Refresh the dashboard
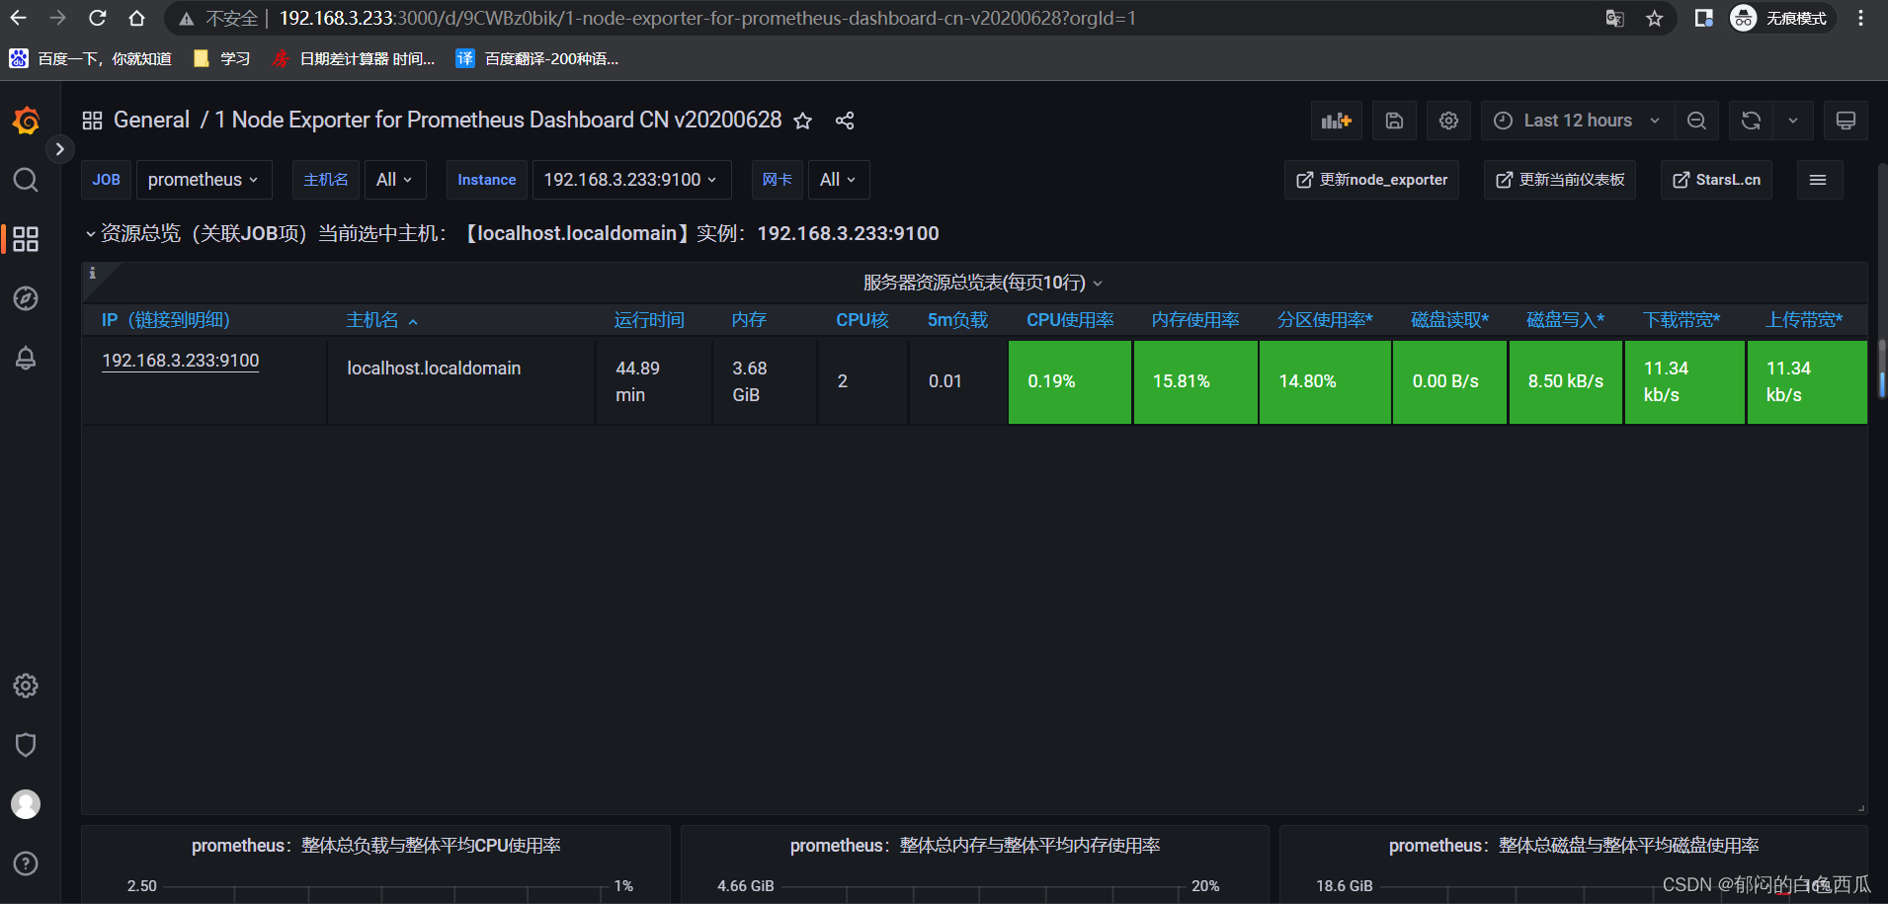This screenshot has width=1888, height=904. 1751,121
